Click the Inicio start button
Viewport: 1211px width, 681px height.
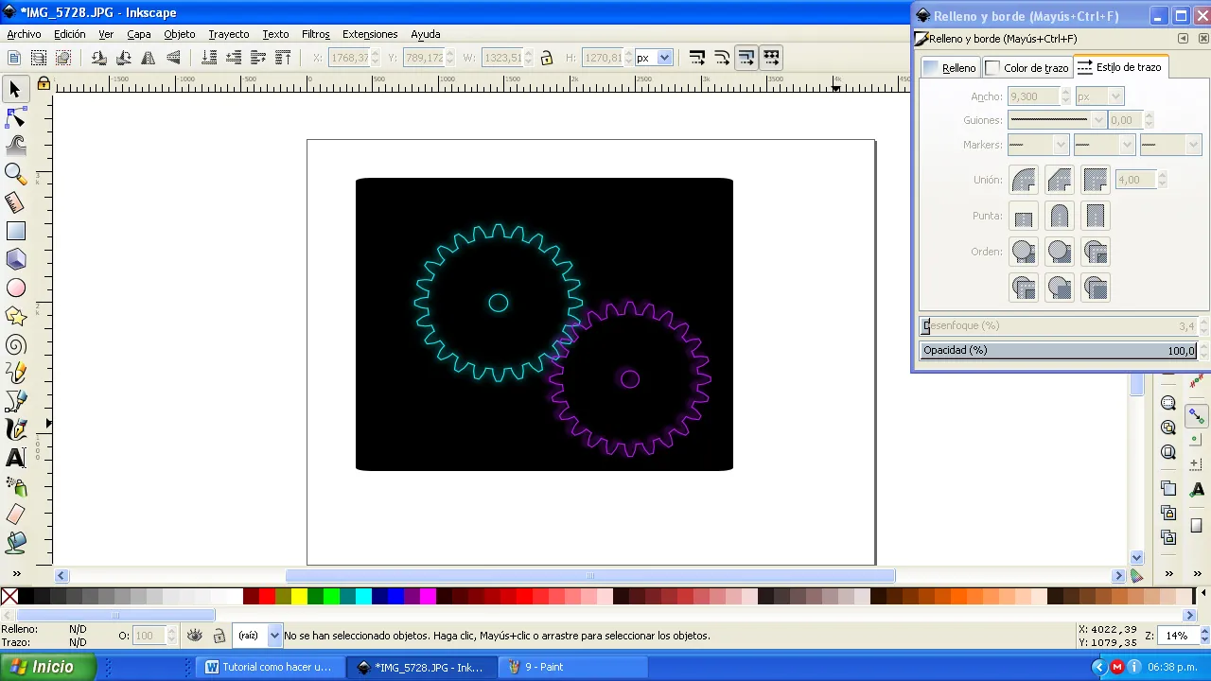click(47, 667)
